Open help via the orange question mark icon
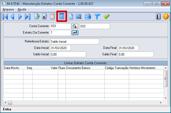 (x=166, y=17)
